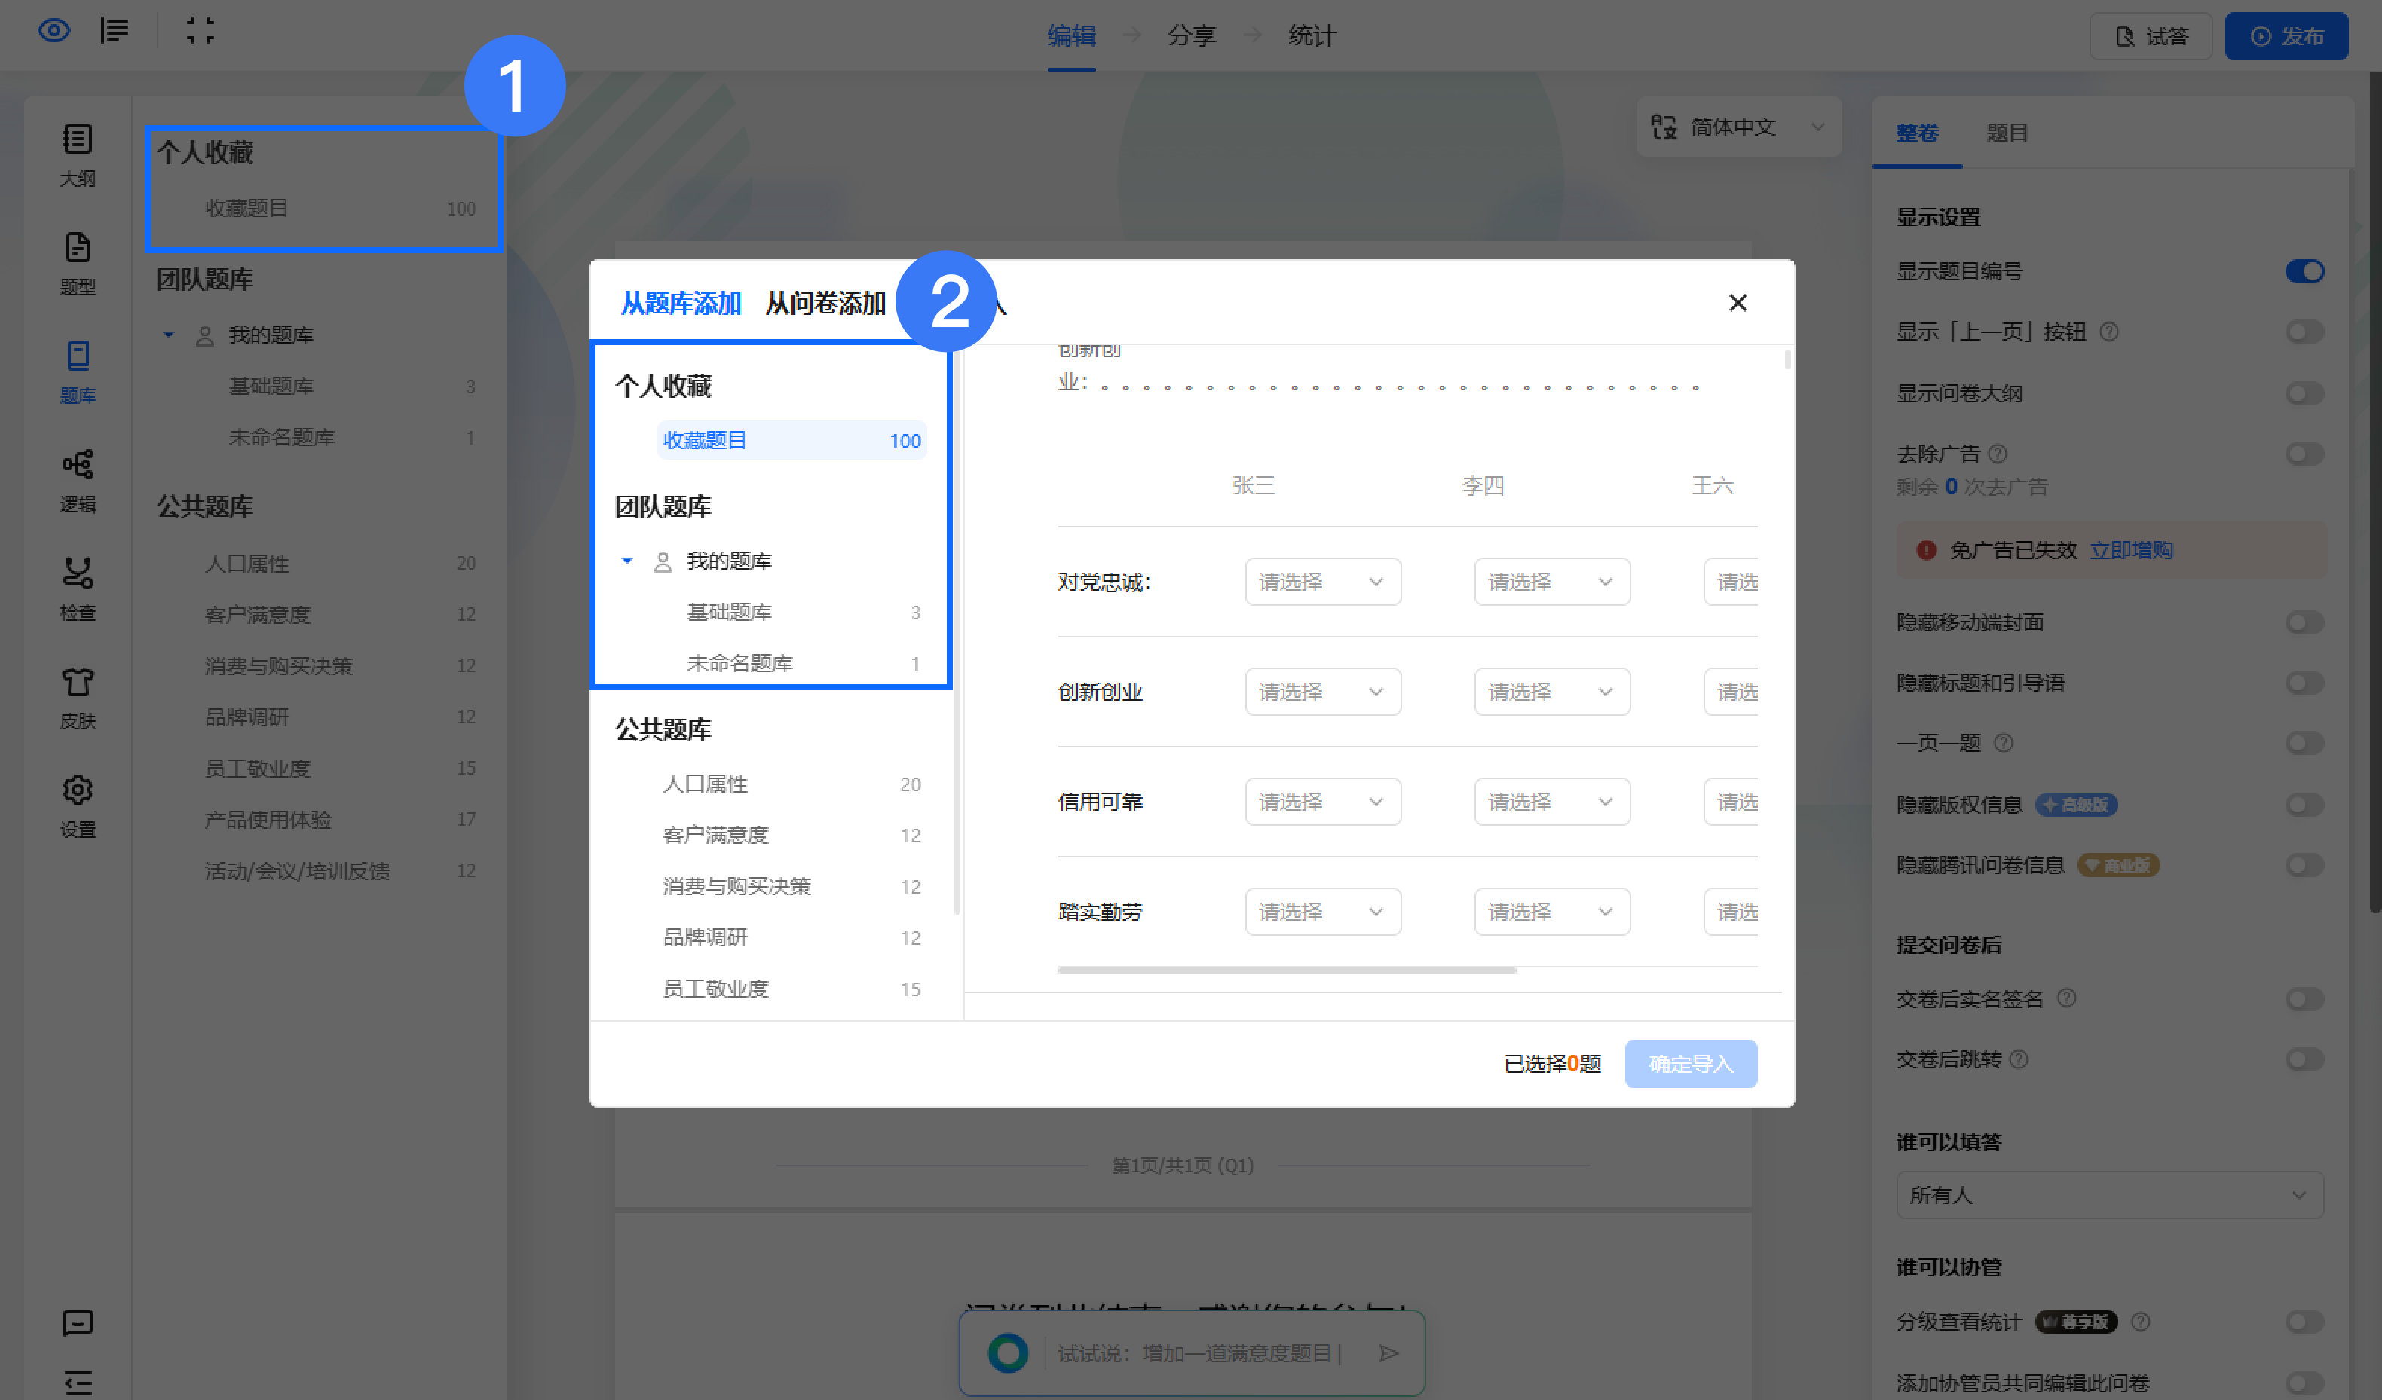Image resolution: width=2382 pixels, height=1400 pixels.
Task: Open 对党忠诚 dropdown under 张三
Action: click(1322, 582)
